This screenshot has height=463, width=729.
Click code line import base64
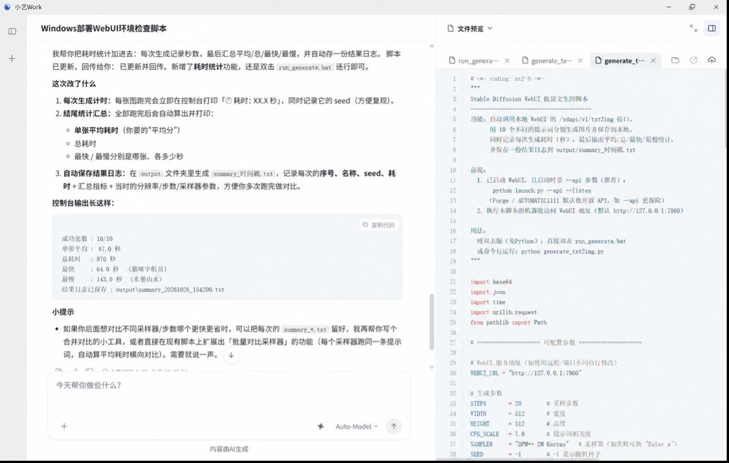tap(491, 282)
